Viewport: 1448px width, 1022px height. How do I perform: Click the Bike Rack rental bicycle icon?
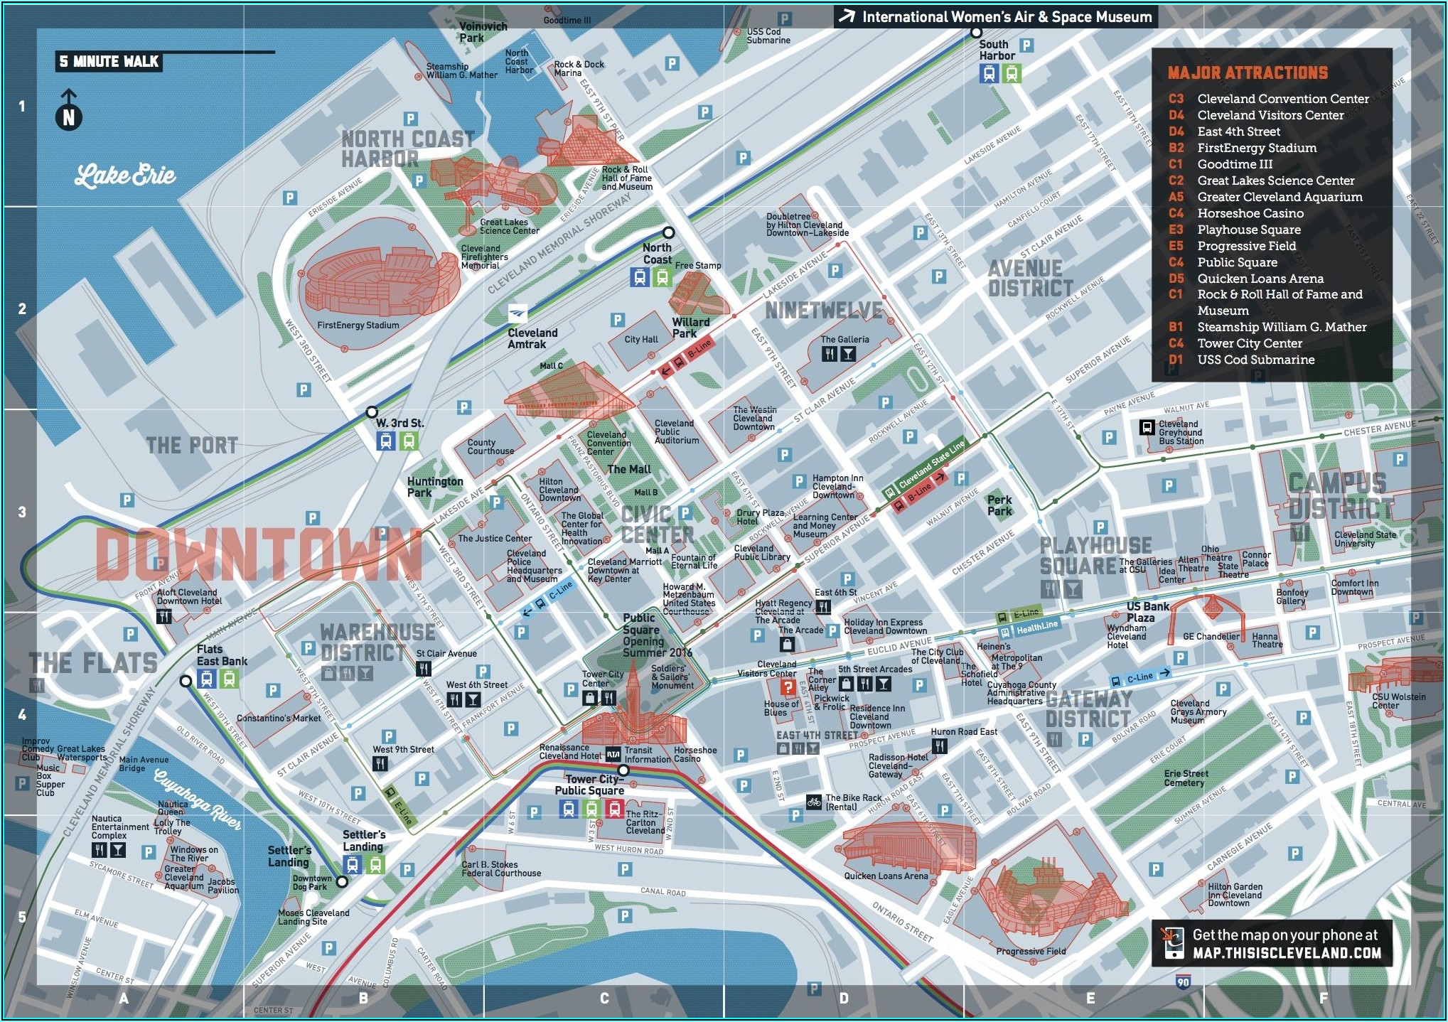pyautogui.click(x=814, y=802)
